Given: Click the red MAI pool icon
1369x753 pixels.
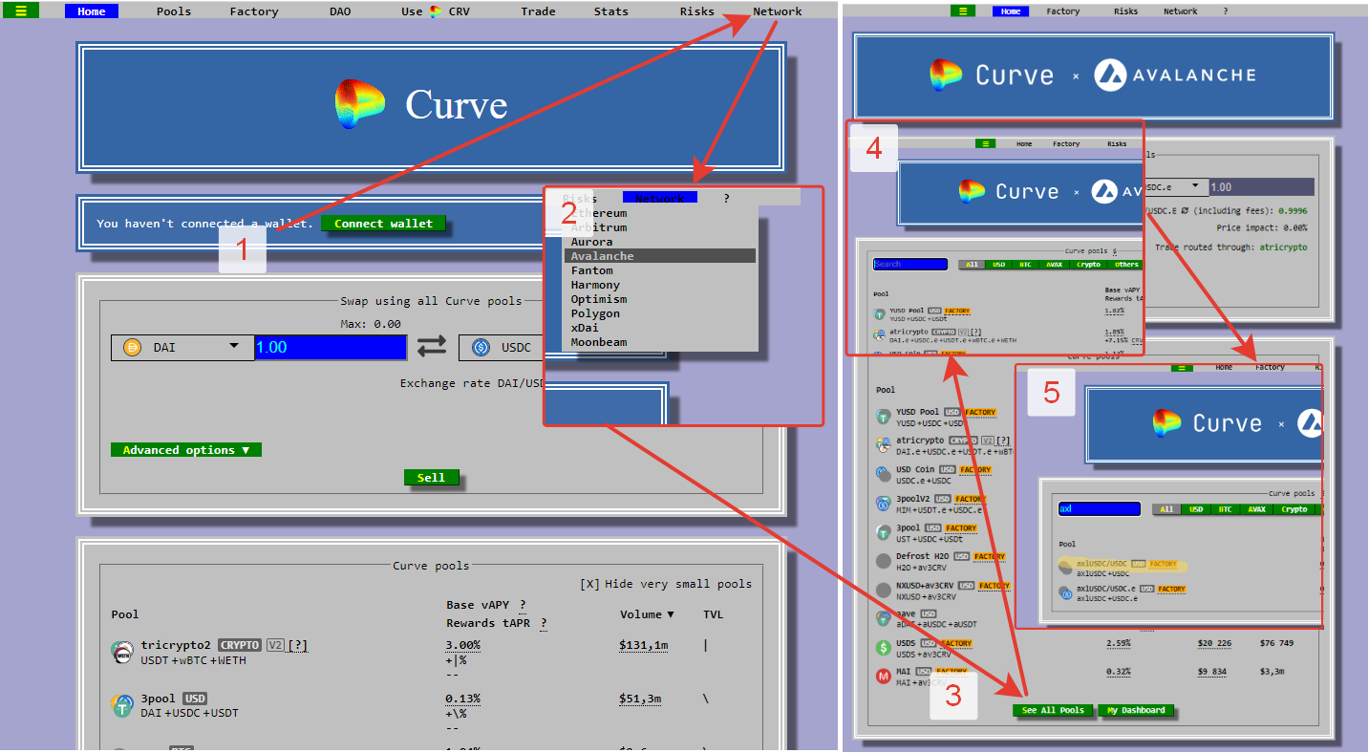Looking at the screenshot, I should [884, 677].
